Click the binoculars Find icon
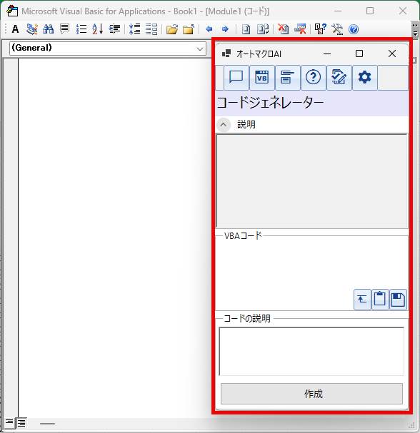Image resolution: width=420 pixels, height=433 pixels. (x=48, y=29)
